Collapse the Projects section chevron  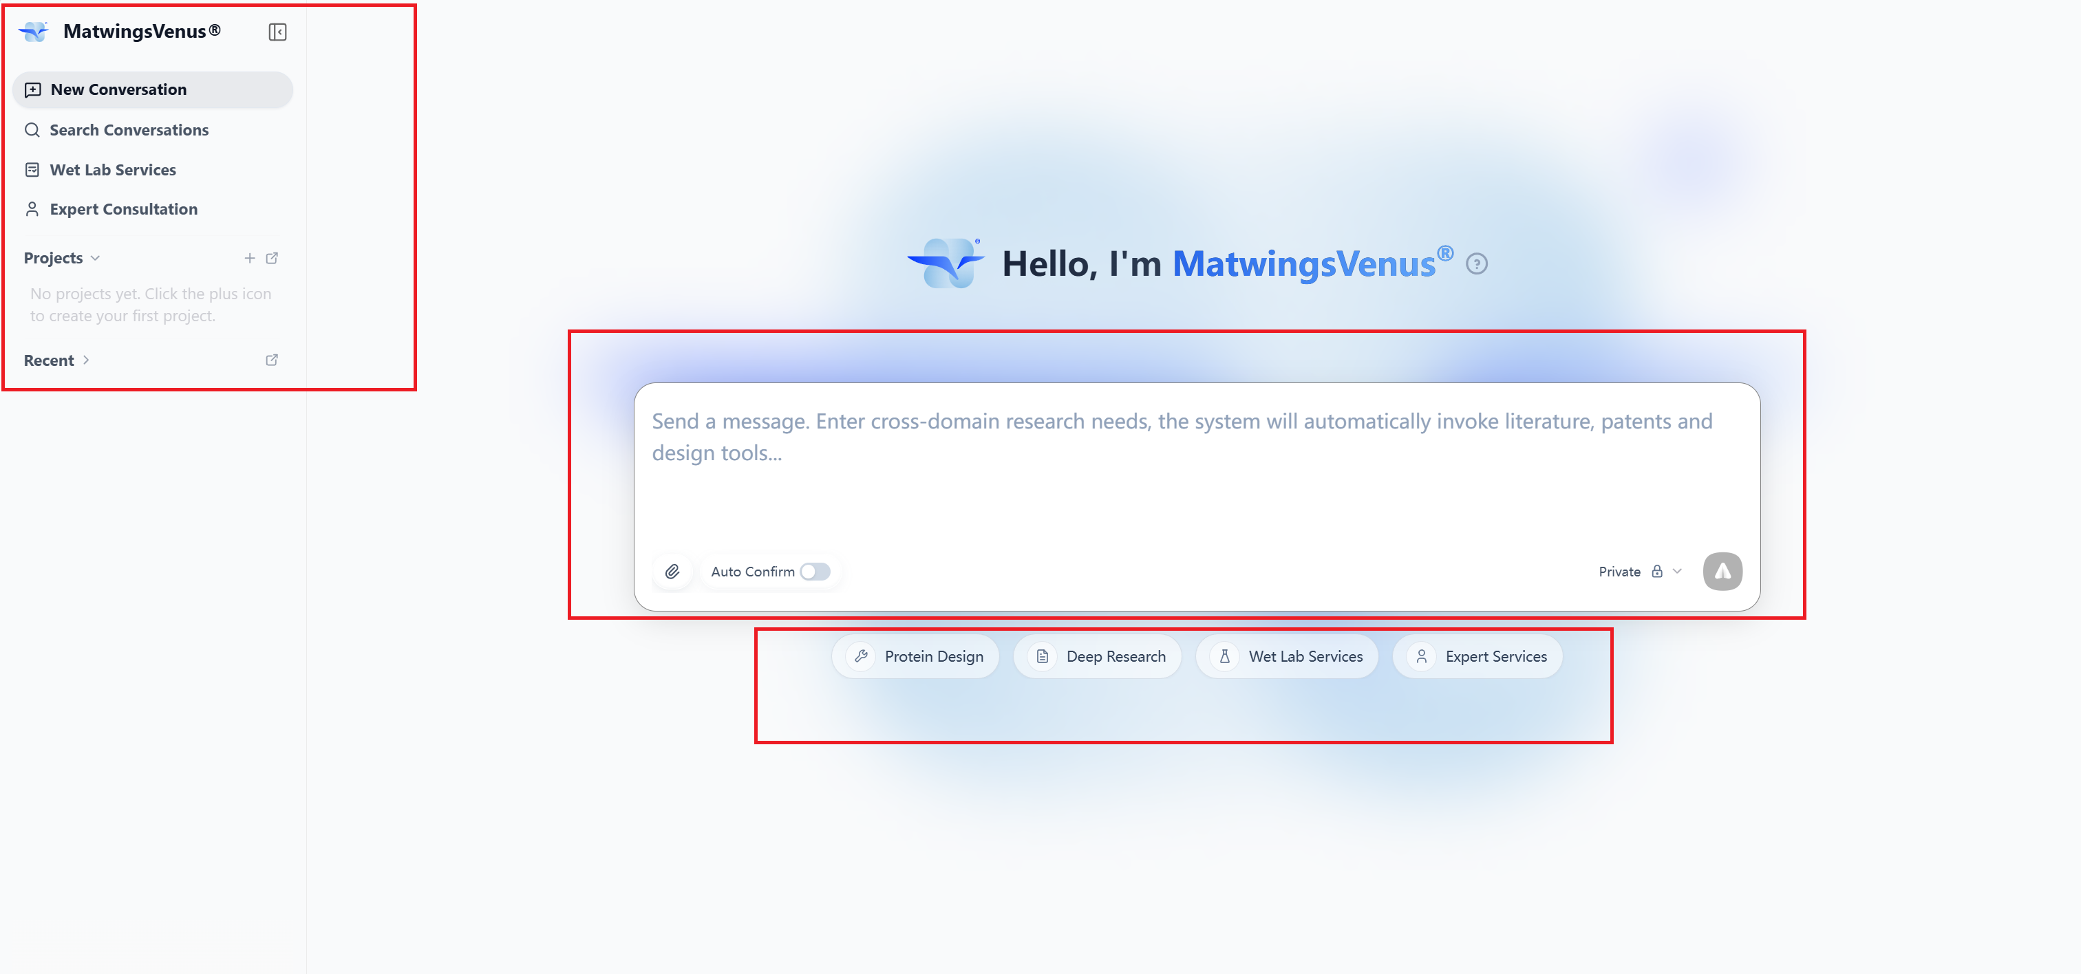click(96, 258)
